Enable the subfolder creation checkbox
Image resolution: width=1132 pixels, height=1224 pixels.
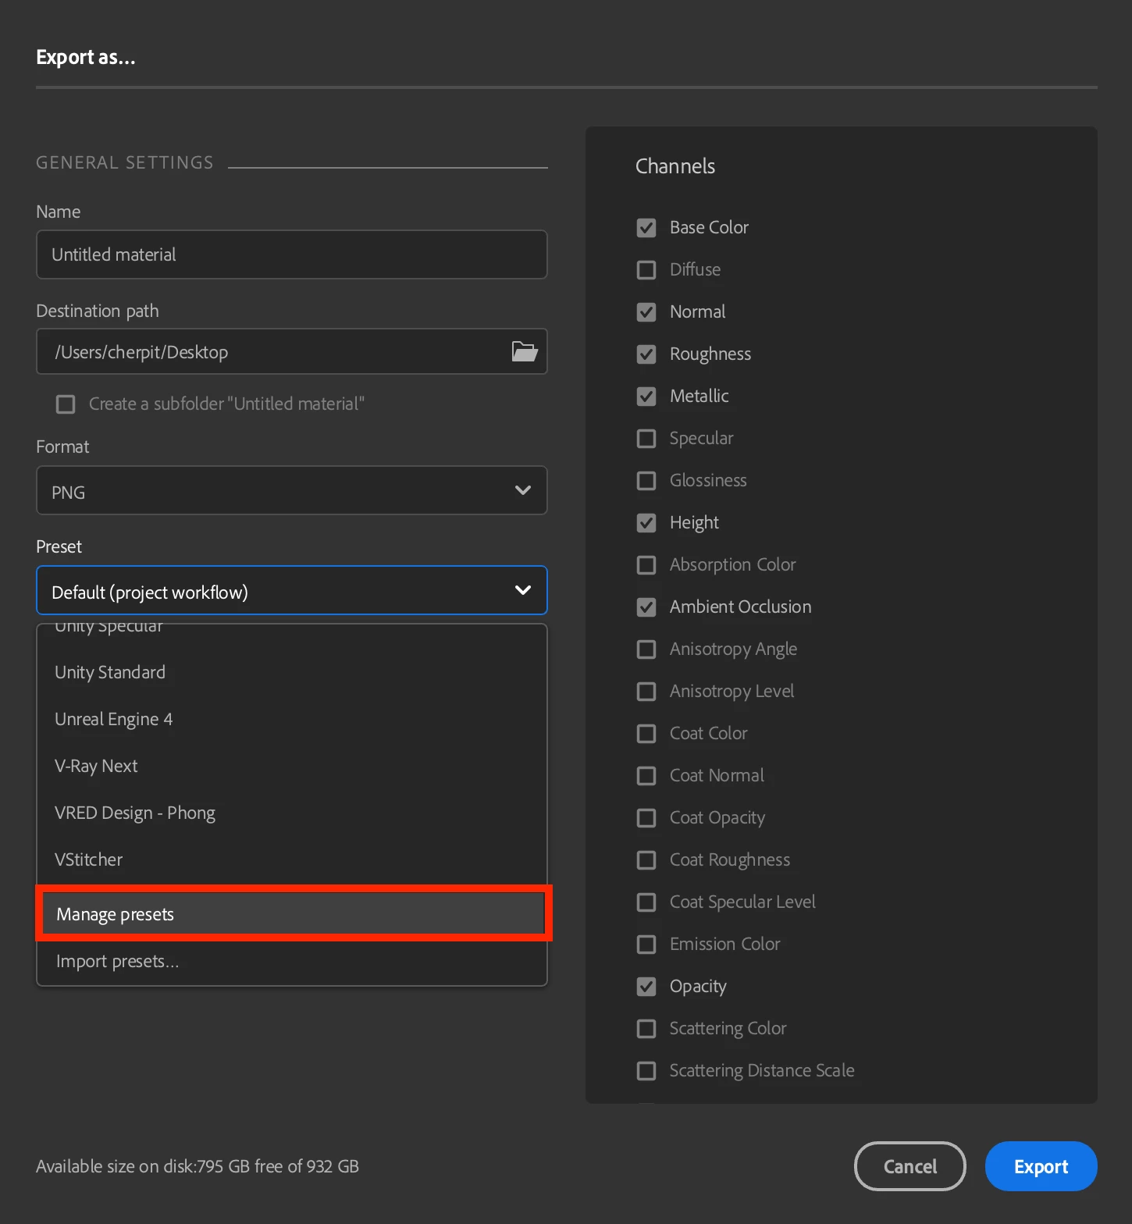pos(66,404)
